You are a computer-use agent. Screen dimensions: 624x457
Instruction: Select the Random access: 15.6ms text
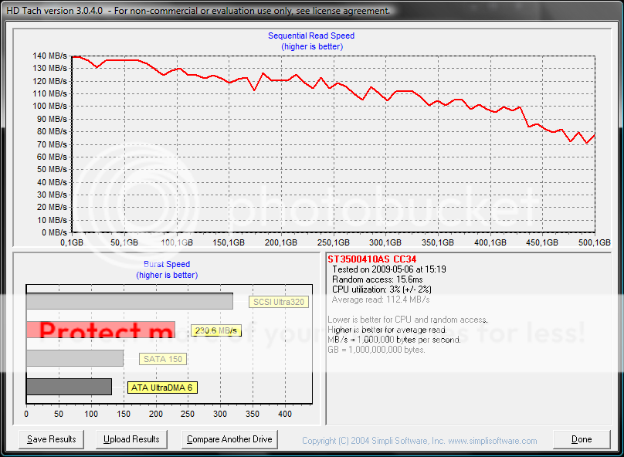378,279
